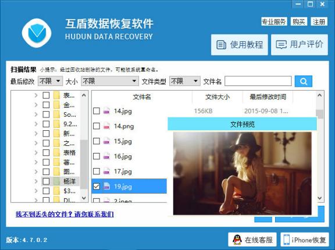Check the 17.jpg file checkbox
335x250 pixels.
click(x=97, y=172)
